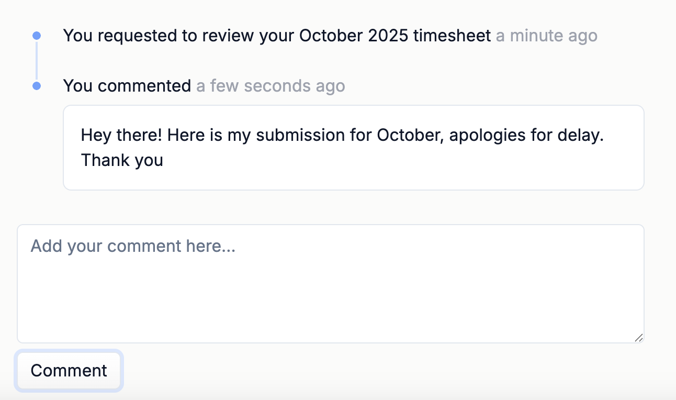Grab the comment box resize handle
Screen dimensions: 676x400
pos(638,338)
